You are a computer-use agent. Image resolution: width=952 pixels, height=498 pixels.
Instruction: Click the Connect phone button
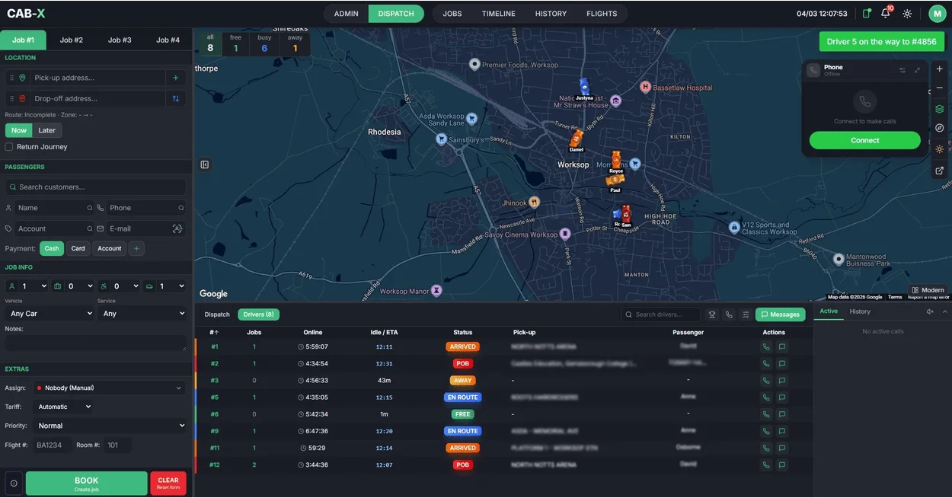(x=864, y=140)
